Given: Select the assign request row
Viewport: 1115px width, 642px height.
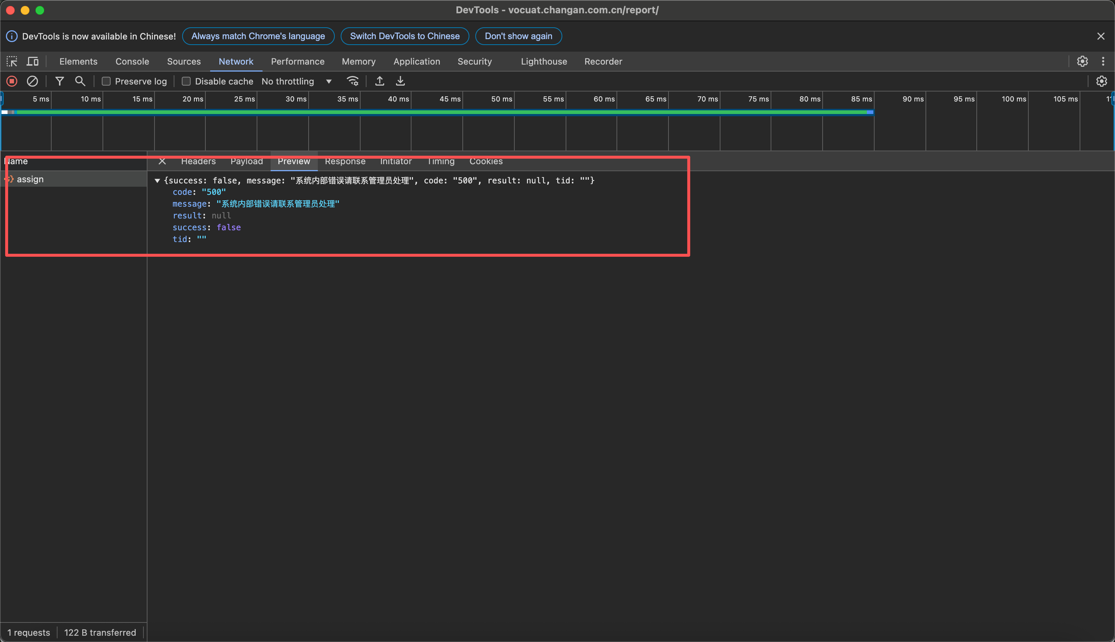Looking at the screenshot, I should (30, 179).
